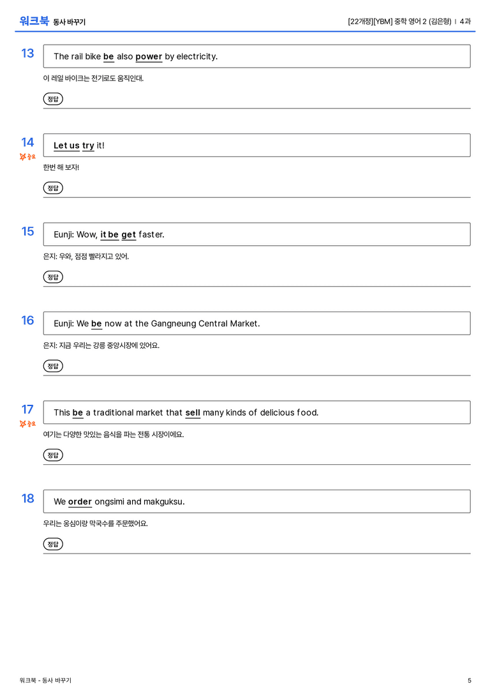The height and width of the screenshot is (694, 490).
Task: Click the footer text 워크북 - 동사 바꾸기
Action: tap(45, 681)
